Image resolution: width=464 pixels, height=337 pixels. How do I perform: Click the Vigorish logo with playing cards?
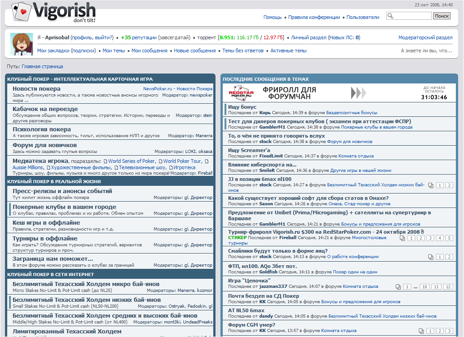[53, 13]
